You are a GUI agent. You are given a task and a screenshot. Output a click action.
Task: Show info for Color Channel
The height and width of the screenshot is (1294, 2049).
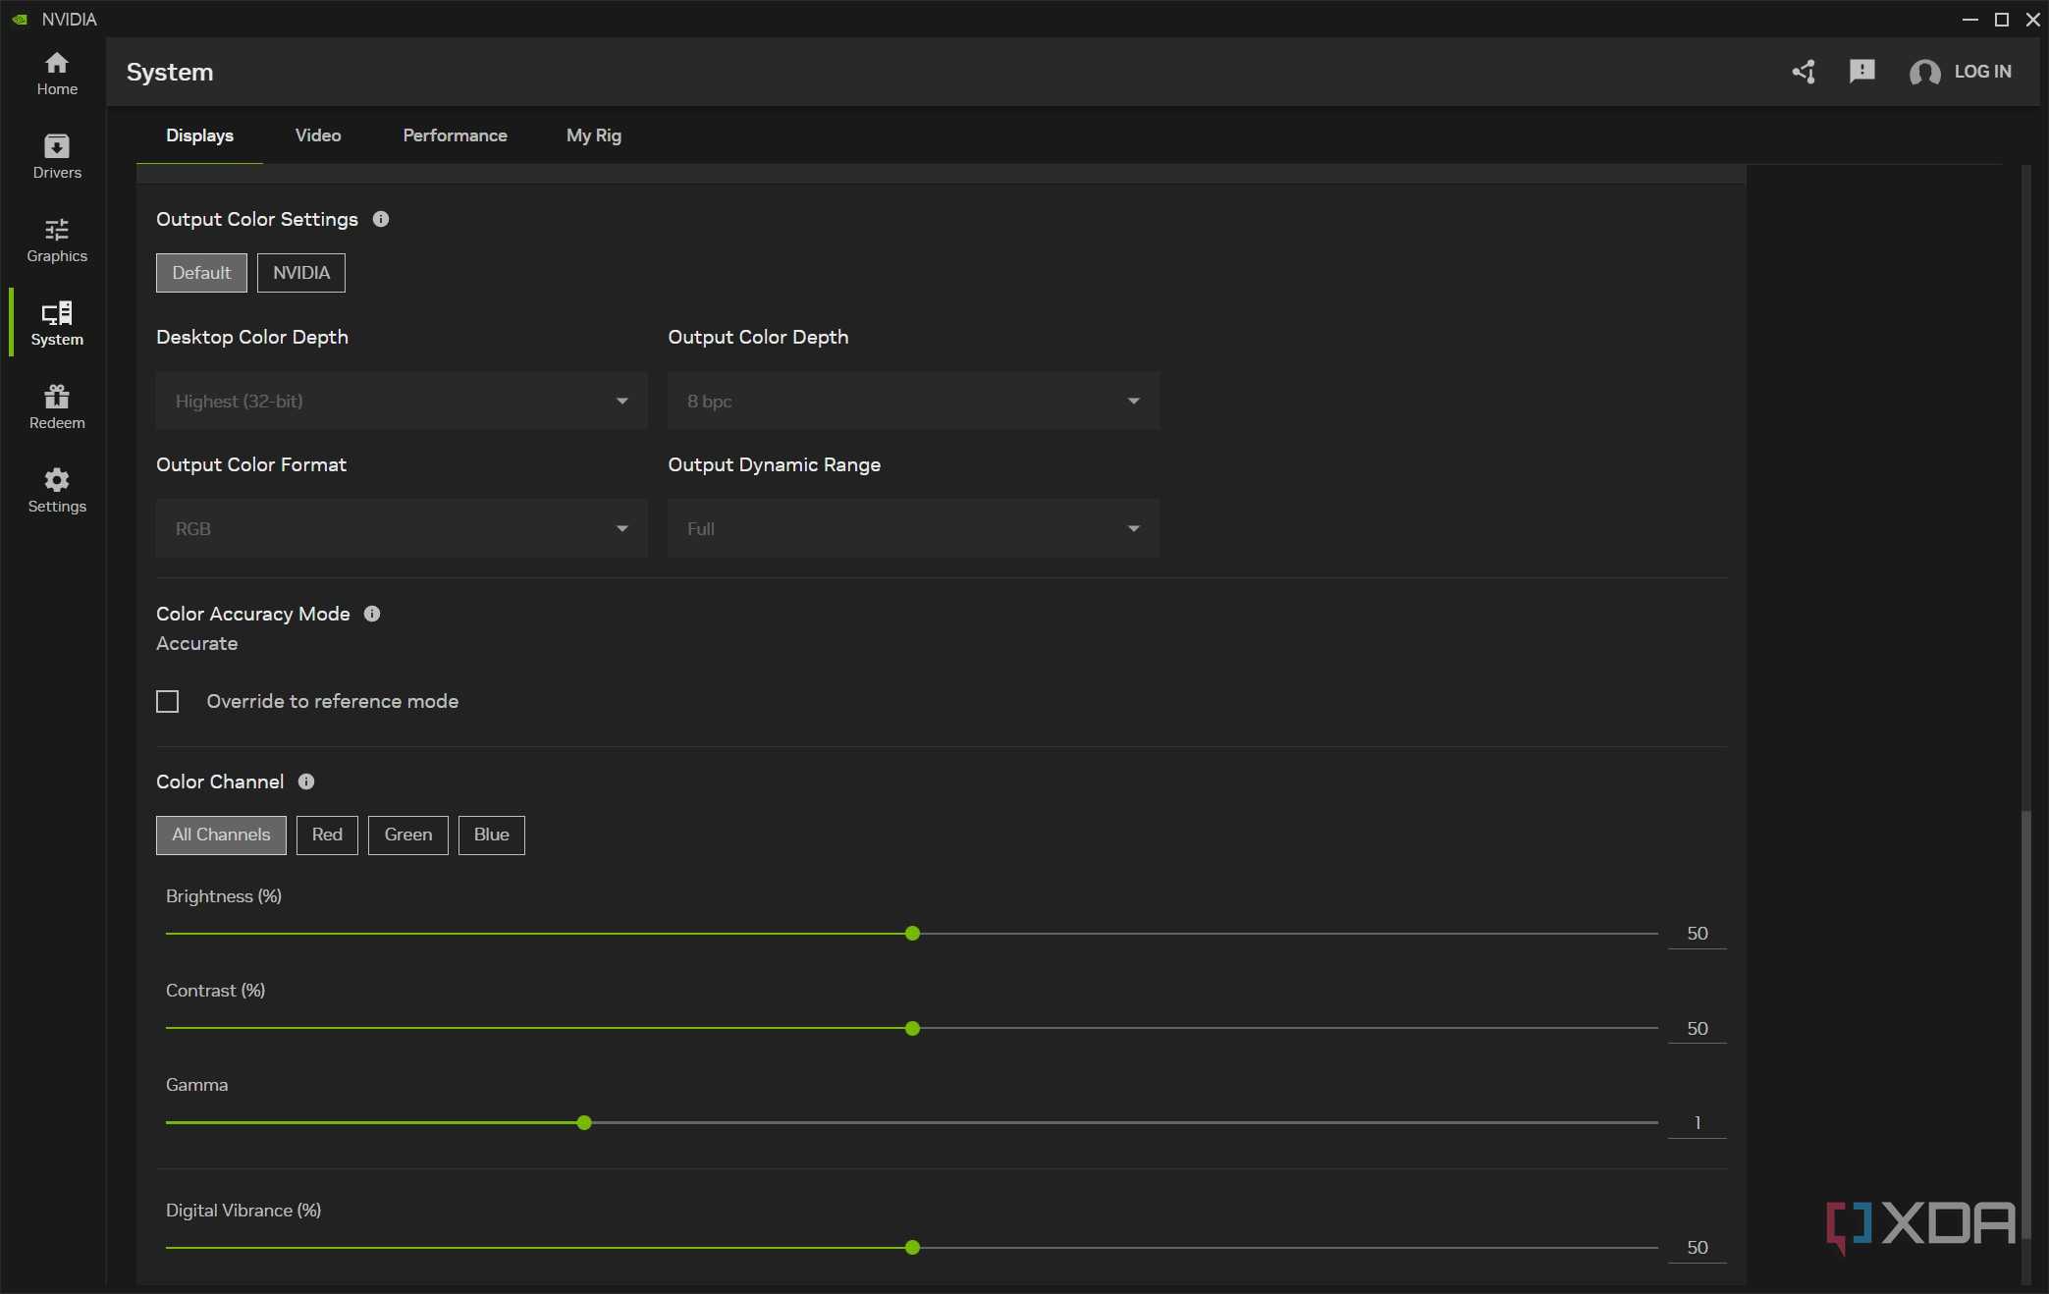tap(306, 782)
